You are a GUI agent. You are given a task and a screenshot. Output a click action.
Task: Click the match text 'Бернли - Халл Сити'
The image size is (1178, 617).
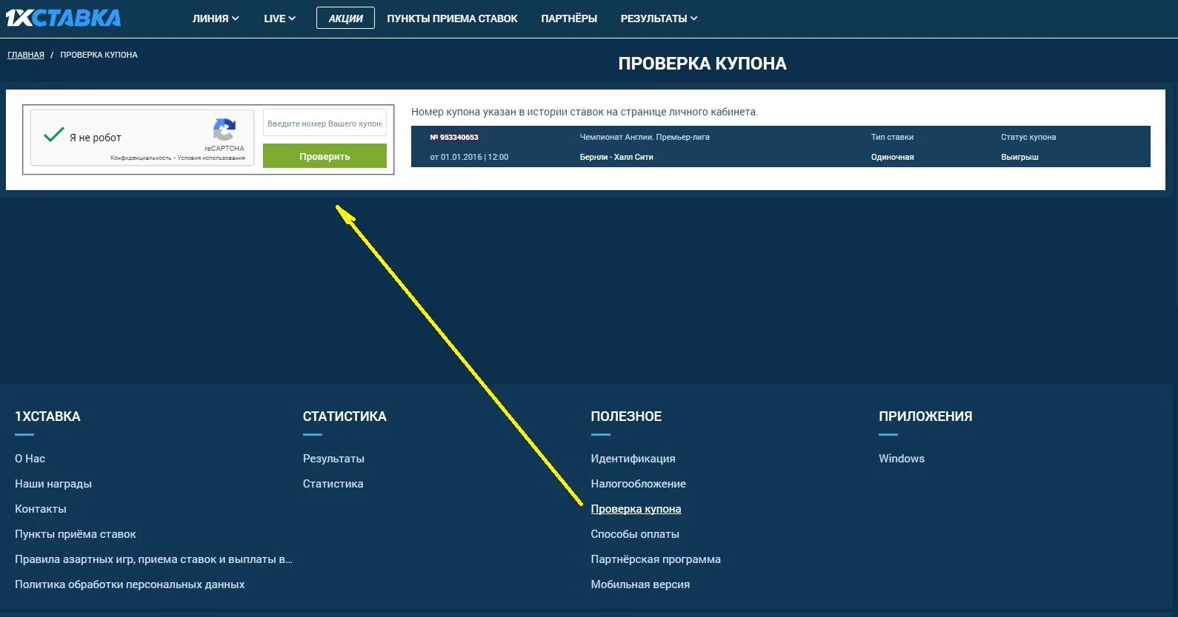point(616,157)
